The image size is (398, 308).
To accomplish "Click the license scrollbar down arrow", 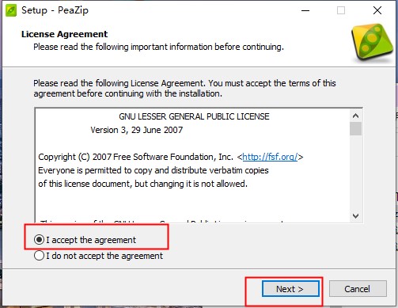I will [x=355, y=216].
